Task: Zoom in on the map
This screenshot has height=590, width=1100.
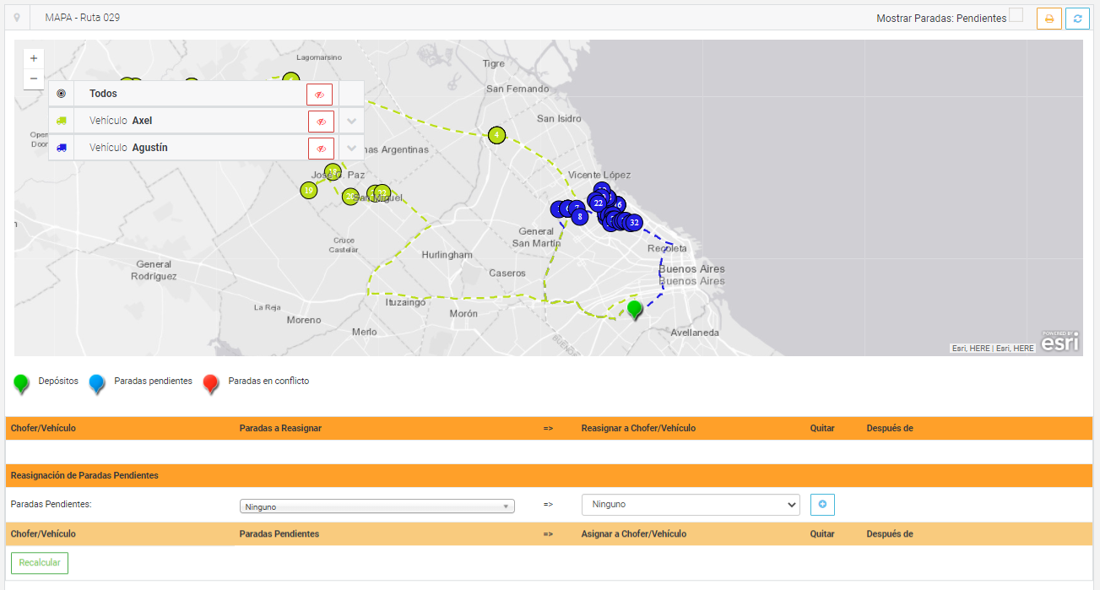Action: point(34,59)
